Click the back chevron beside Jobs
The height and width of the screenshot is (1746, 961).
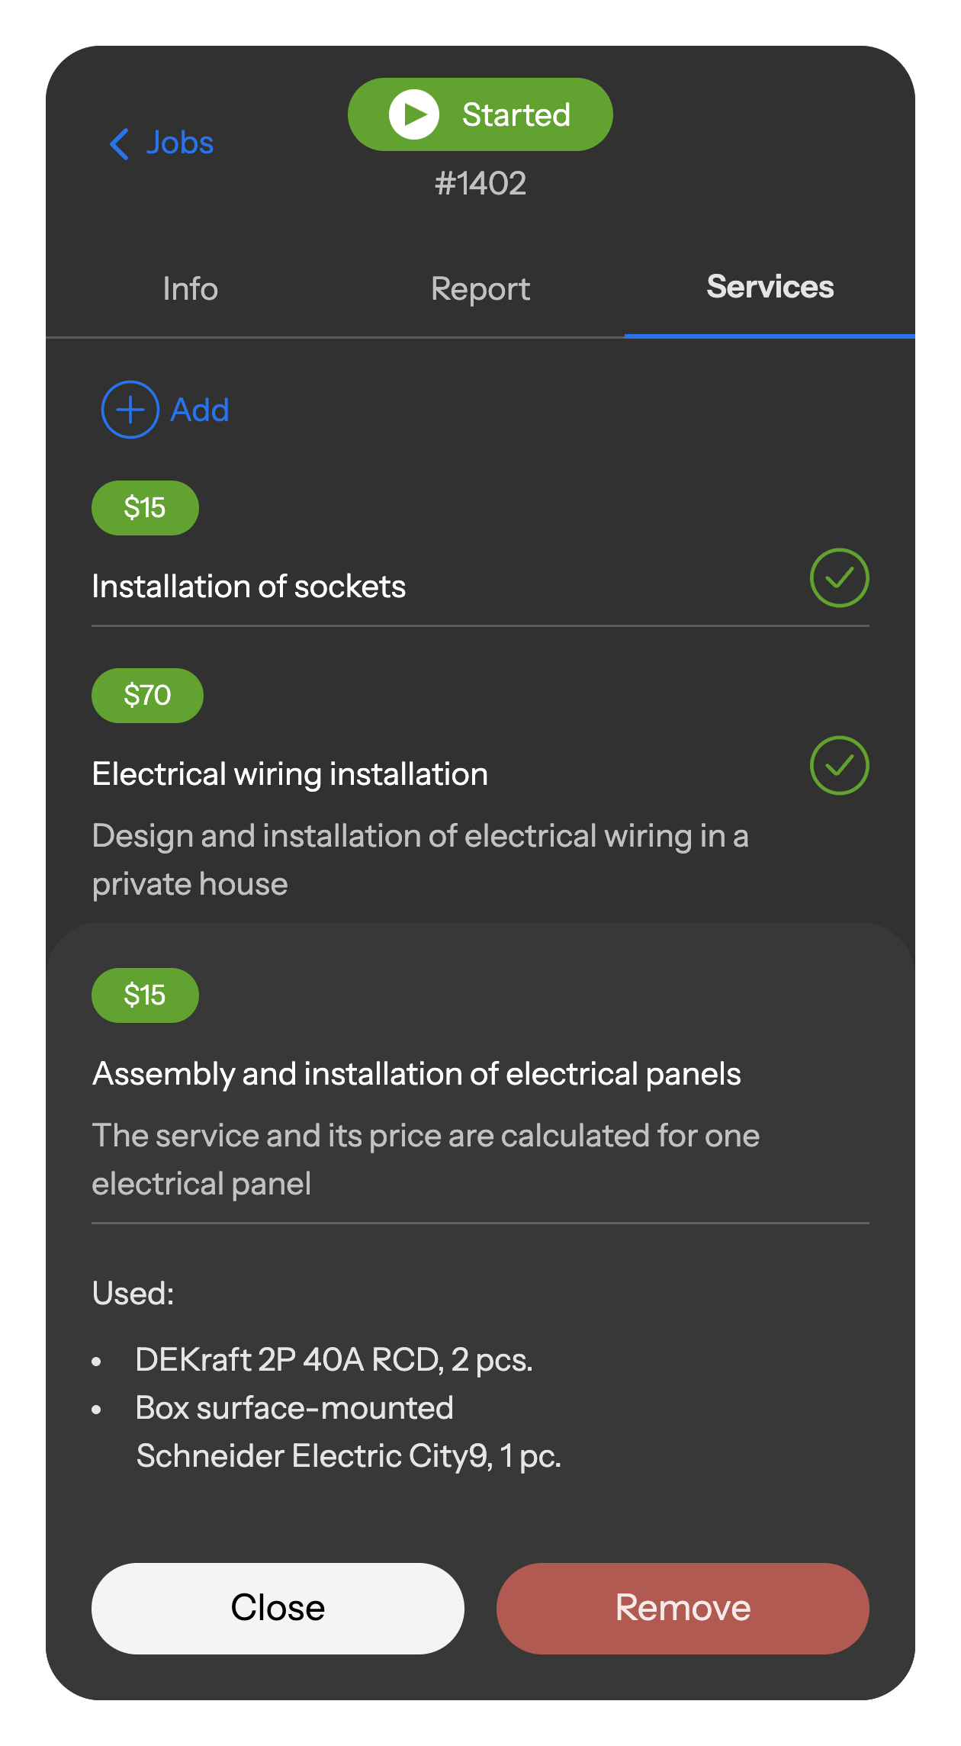tap(120, 143)
